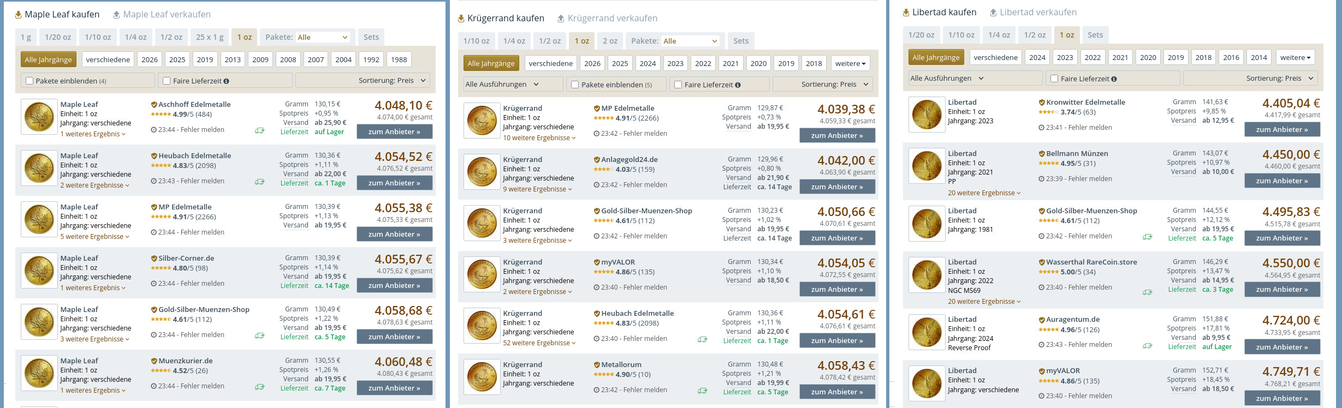Open the weitere years dropdown in Libertad panel
Viewport: 1342px width, 408px height.
point(1295,58)
